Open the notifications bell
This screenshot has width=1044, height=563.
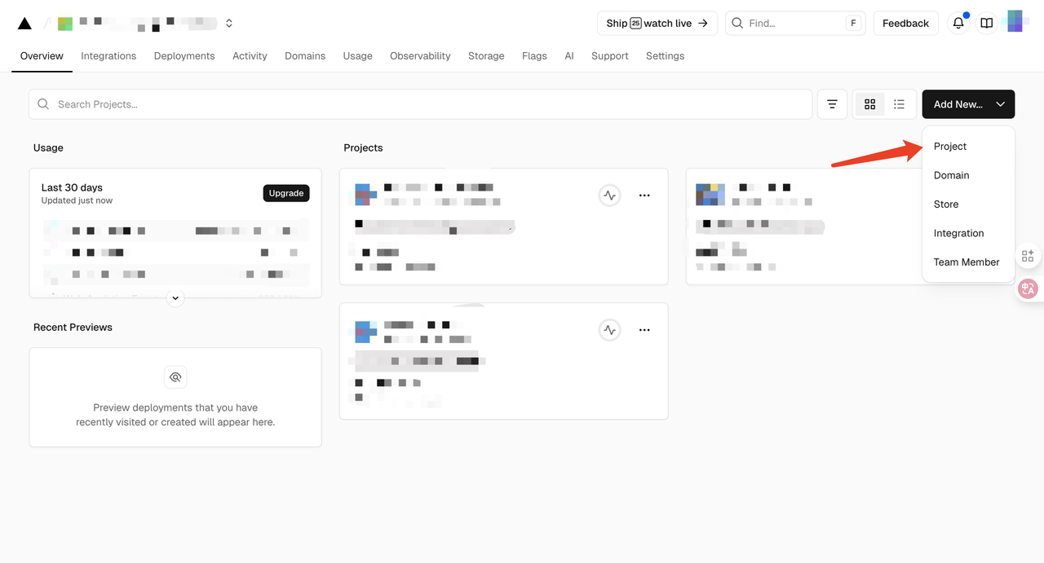coord(958,24)
